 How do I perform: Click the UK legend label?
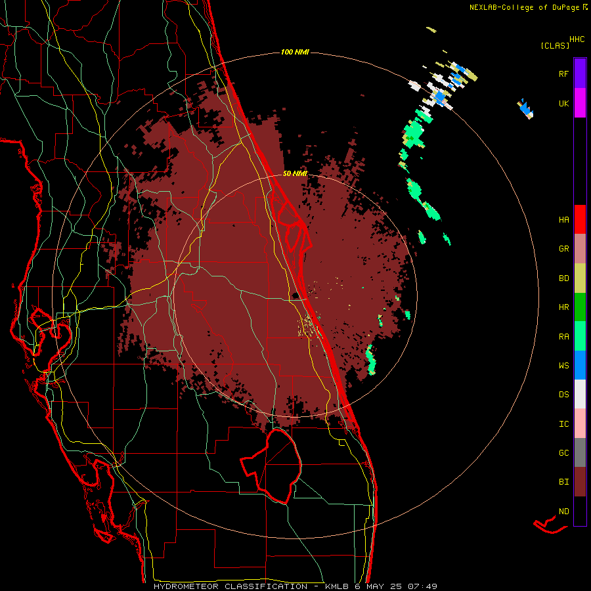pos(563,103)
